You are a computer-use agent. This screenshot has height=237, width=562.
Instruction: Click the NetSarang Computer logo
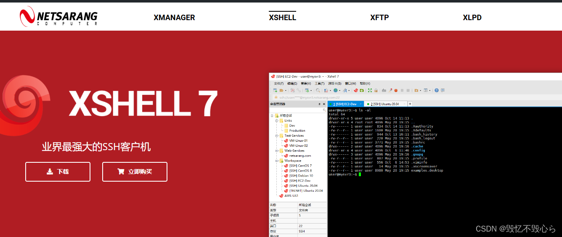tap(58, 16)
